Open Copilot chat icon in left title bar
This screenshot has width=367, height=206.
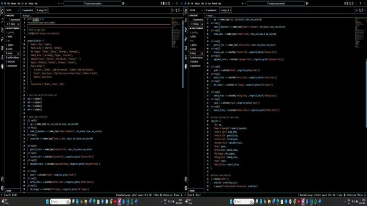click(x=123, y=3)
